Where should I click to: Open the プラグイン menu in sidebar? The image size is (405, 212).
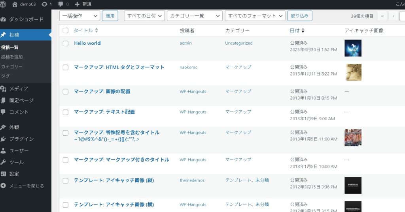pyautogui.click(x=21, y=139)
